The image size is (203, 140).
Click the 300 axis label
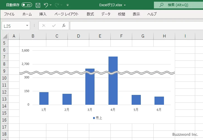[x=27, y=77]
